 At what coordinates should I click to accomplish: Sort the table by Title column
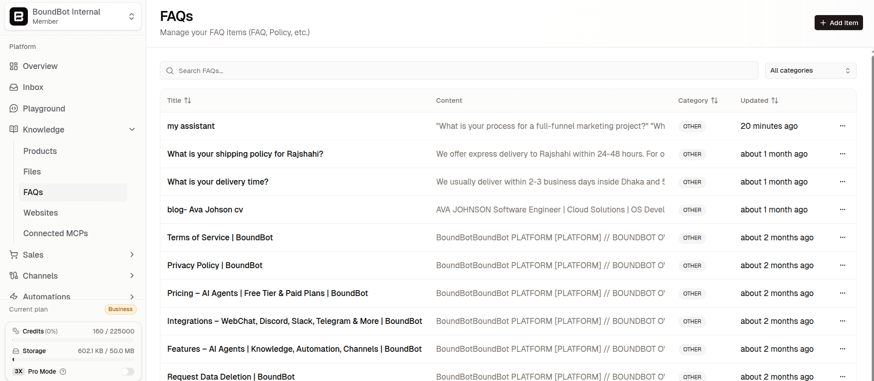coord(179,101)
